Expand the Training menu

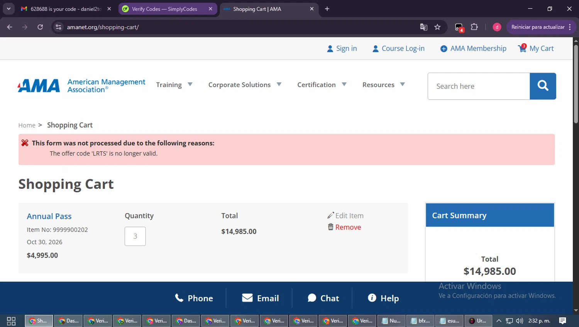[x=174, y=85]
